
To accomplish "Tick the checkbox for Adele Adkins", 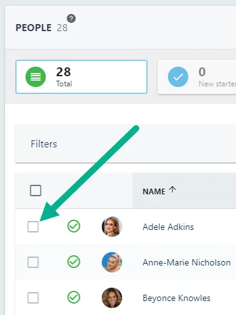I will pos(33,227).
